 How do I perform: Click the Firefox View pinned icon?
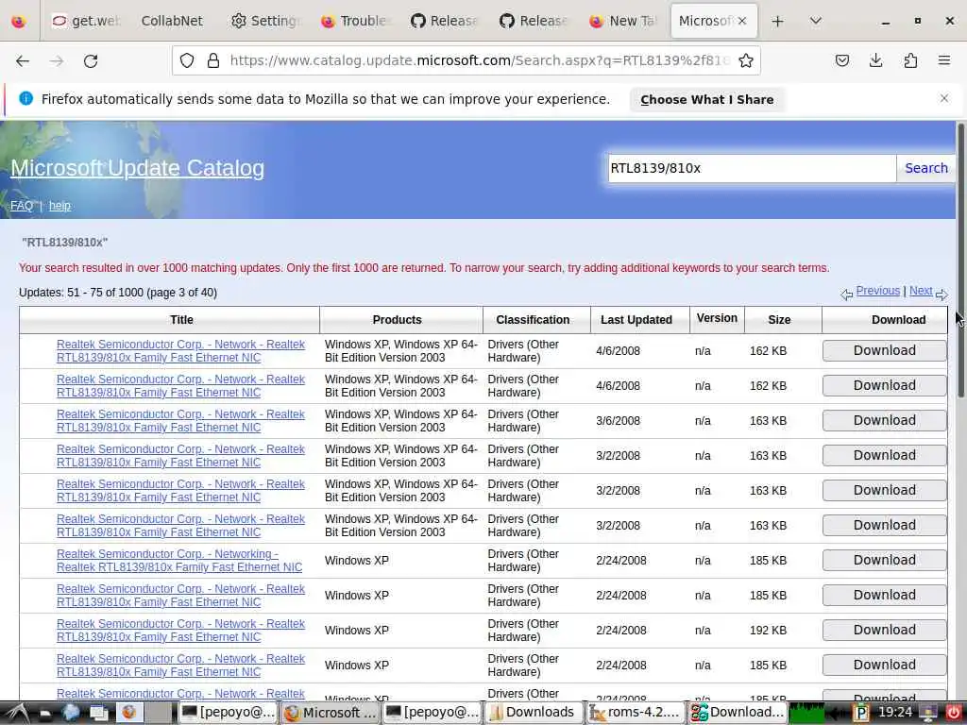19,21
